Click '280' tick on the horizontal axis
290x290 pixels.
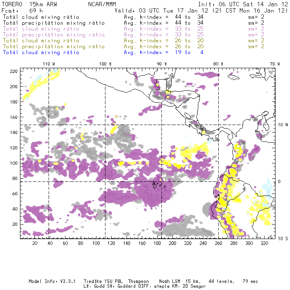tap(234, 243)
